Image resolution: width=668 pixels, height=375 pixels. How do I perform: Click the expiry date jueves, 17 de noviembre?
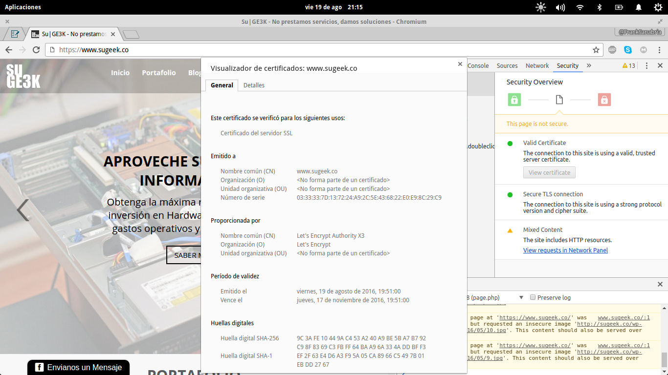[x=353, y=300]
